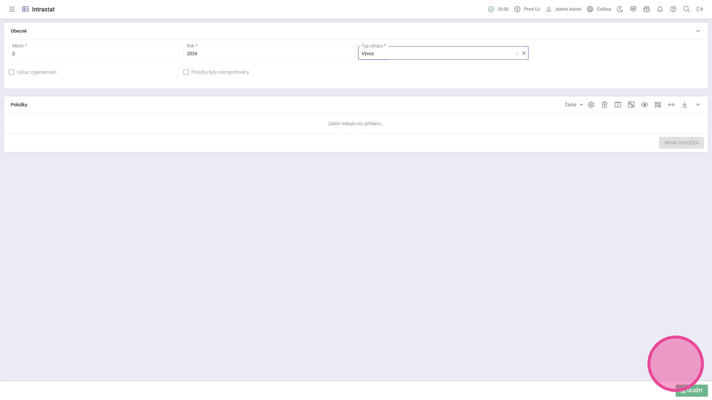Open the 'Admin Admin' user menu
The height and width of the screenshot is (400, 712).
coord(564,9)
